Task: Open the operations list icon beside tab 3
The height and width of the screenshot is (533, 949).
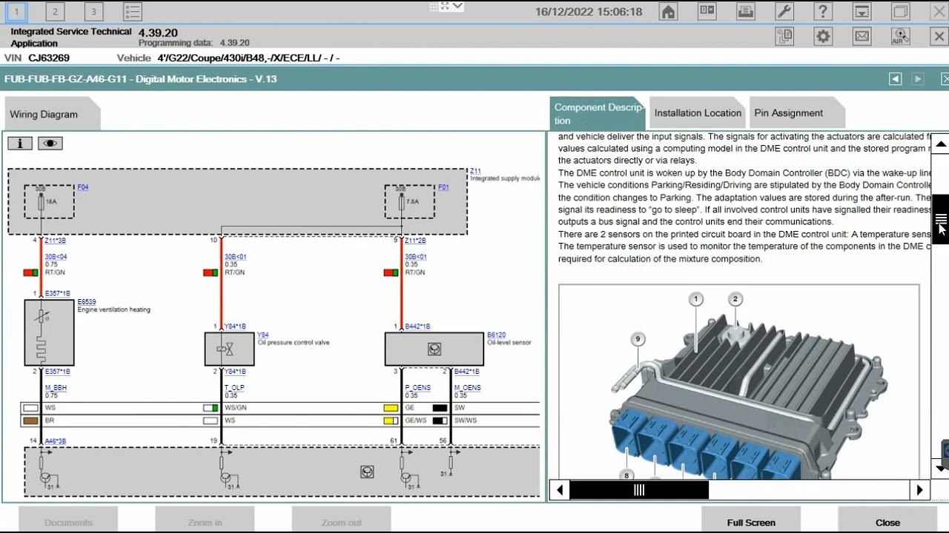Action: tap(132, 12)
